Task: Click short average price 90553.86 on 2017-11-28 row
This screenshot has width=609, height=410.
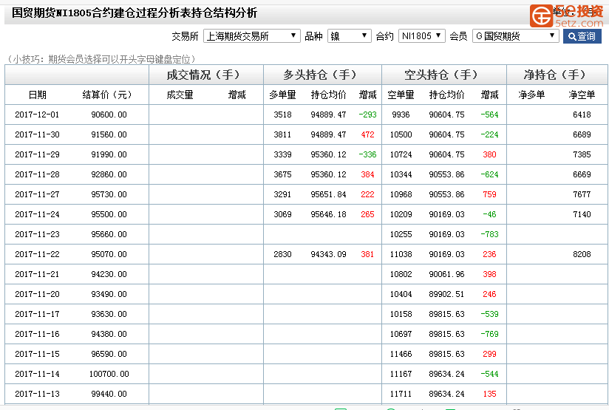Action: tap(446, 174)
